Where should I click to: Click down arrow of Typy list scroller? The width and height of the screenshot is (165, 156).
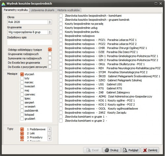[49, 139]
